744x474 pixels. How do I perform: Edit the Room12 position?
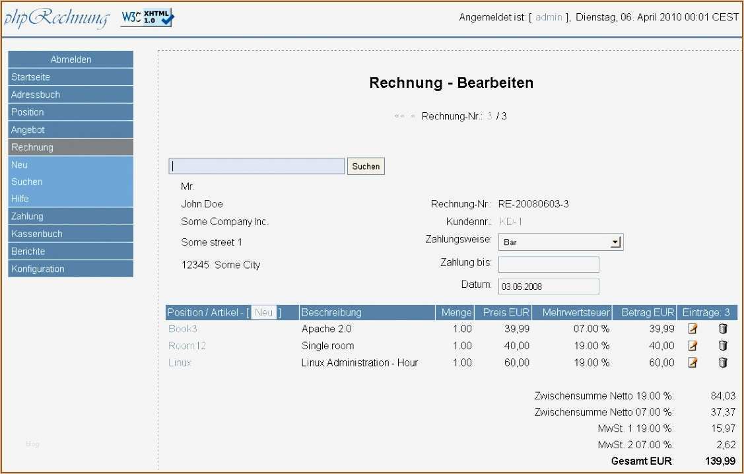pyautogui.click(x=692, y=345)
